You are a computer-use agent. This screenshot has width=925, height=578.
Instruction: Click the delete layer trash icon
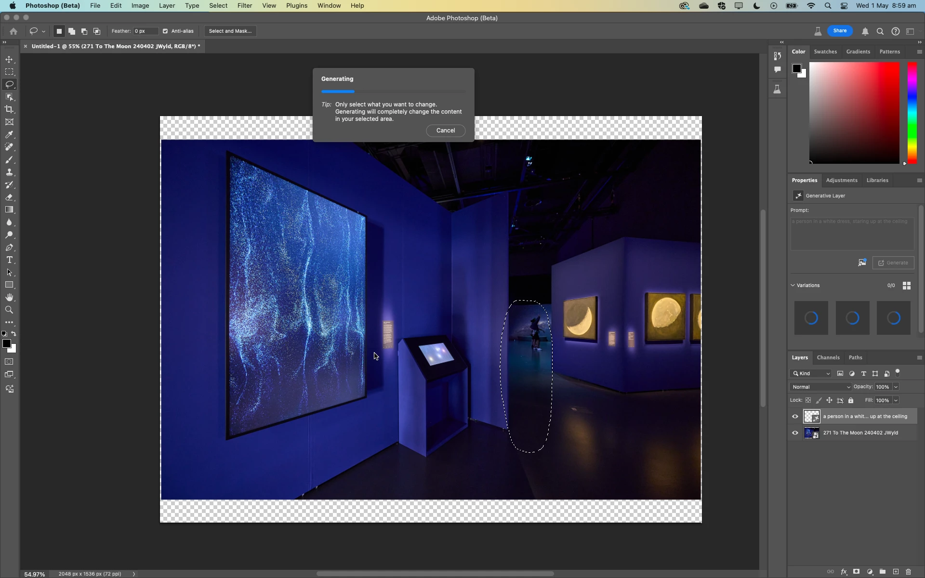coord(909,572)
